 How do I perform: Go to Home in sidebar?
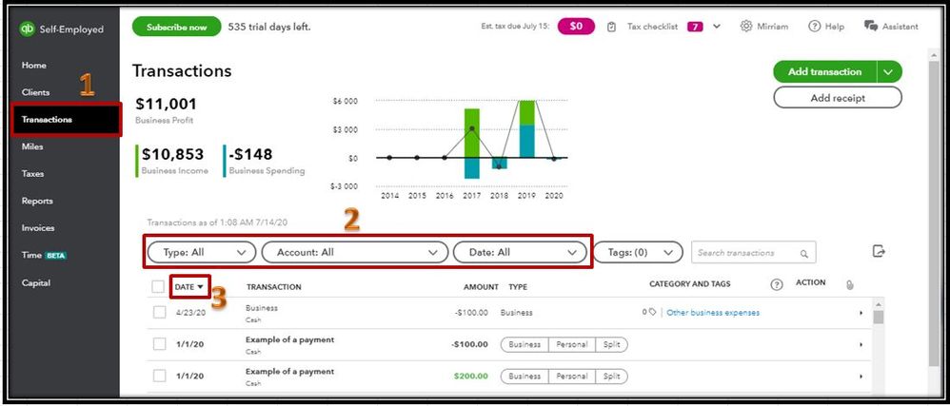[x=34, y=66]
